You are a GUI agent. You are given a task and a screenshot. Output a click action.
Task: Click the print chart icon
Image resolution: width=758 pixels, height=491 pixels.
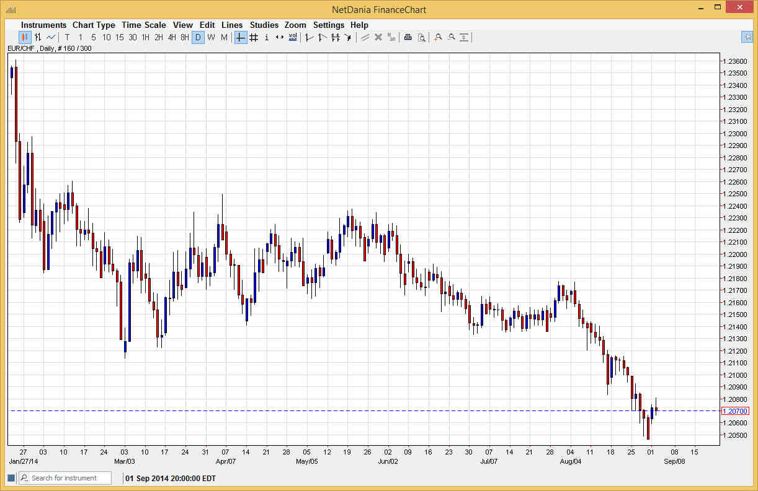[x=408, y=38]
